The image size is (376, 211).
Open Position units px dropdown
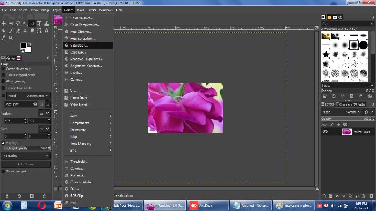point(45,114)
